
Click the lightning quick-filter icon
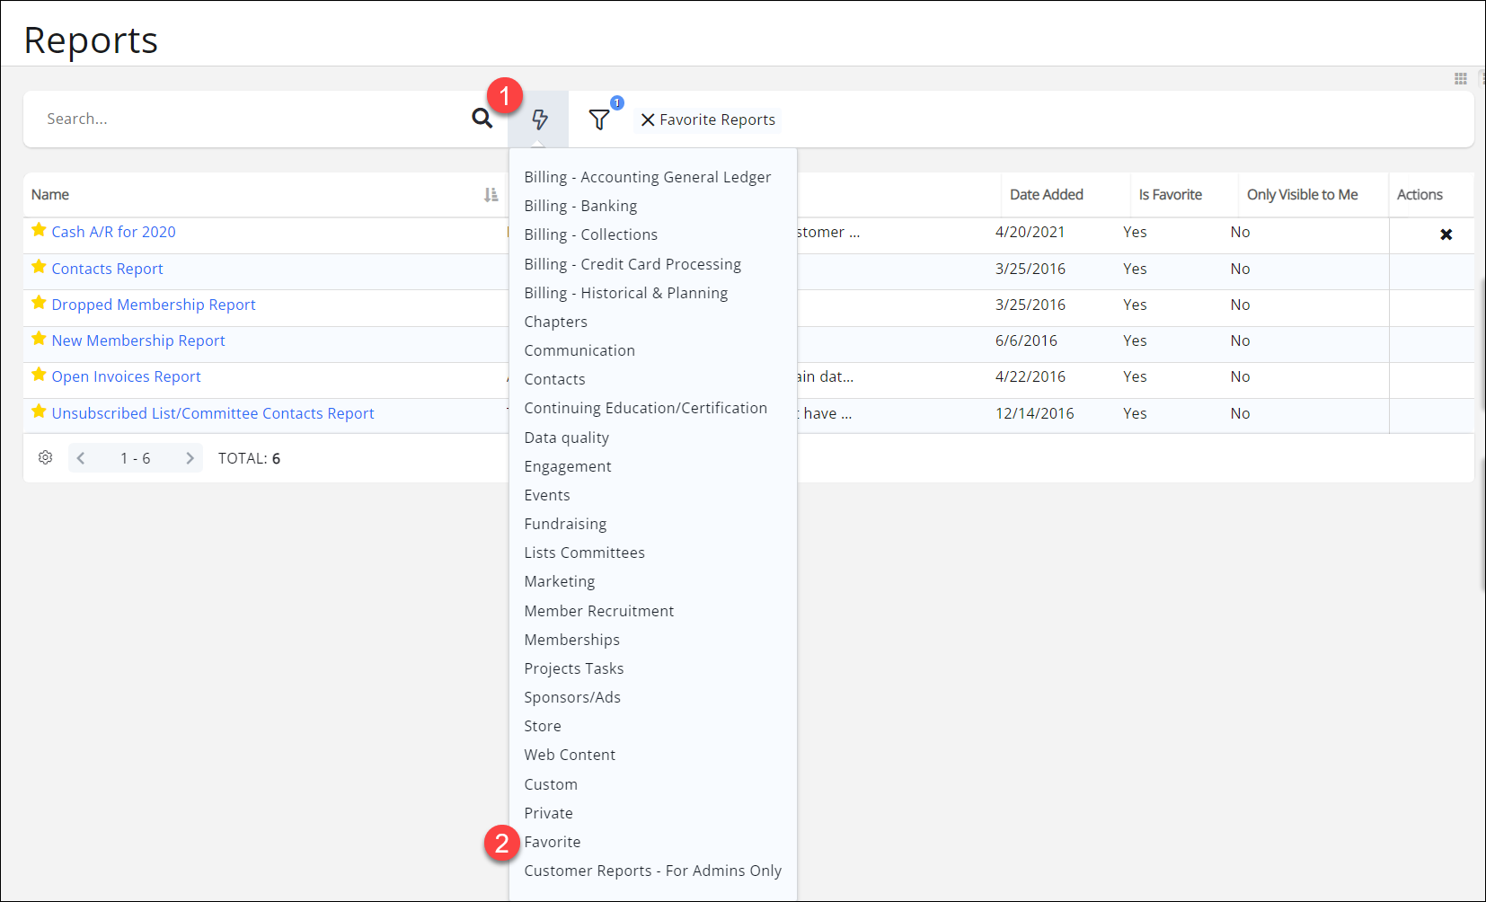(x=538, y=119)
